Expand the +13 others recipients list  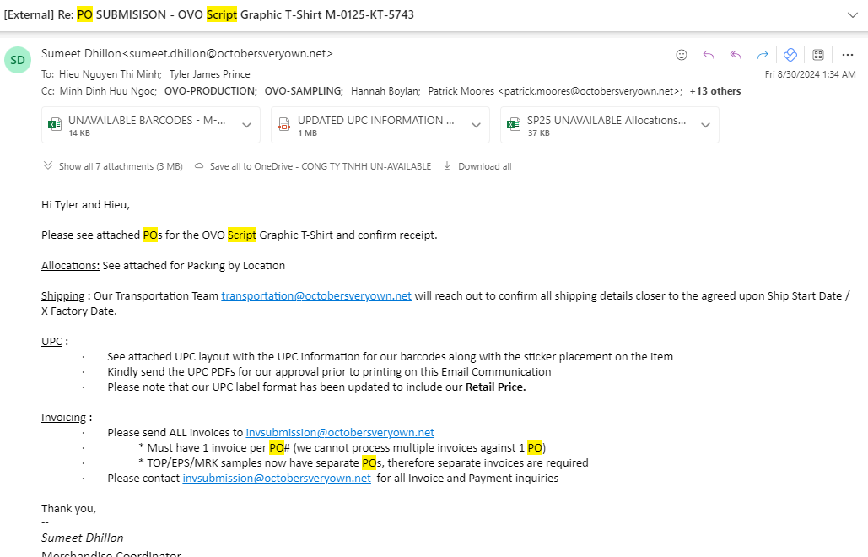coord(714,91)
